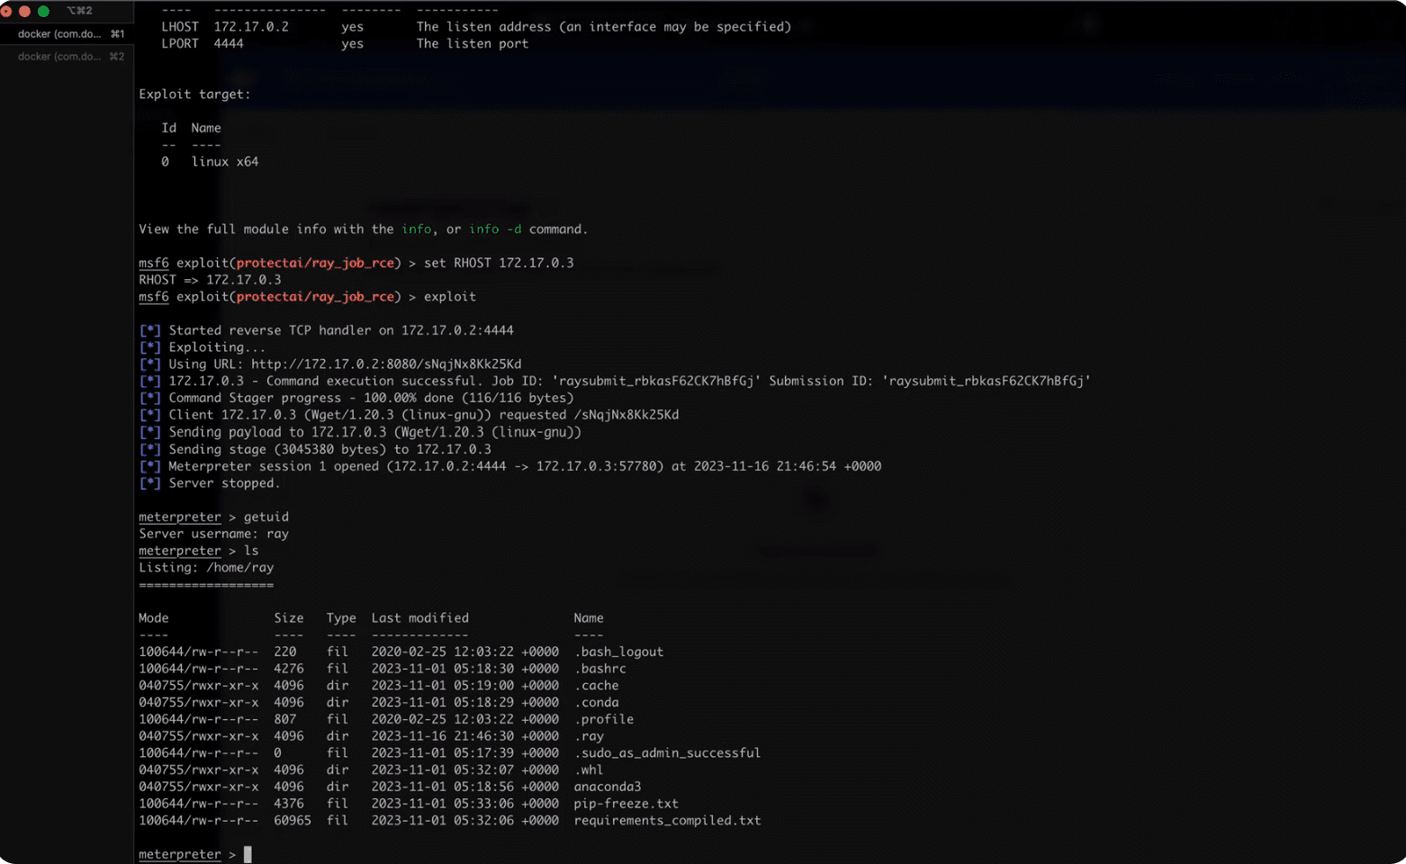Viewport: 1406px width, 864px height.
Task: Click the LHOST value 172.17.0.2
Action: coord(251,27)
